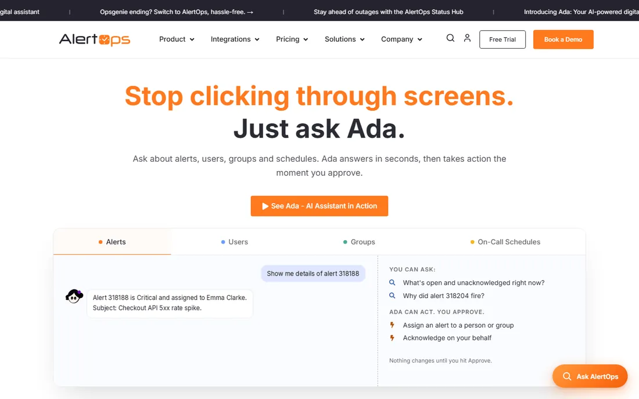
Task: Click the AlertOps logo
Action: [x=95, y=39]
